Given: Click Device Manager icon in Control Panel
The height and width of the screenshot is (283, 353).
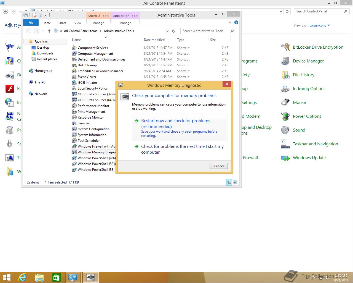Looking at the screenshot, I should pos(285,61).
